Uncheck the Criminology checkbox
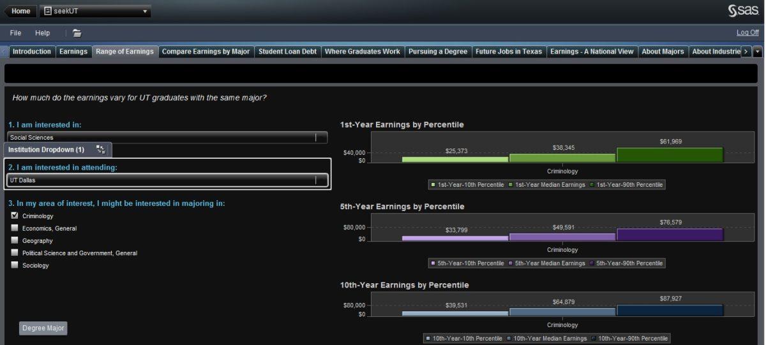Image resolution: width=766 pixels, height=345 pixels. 15,216
